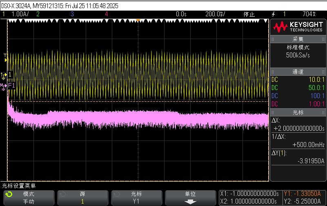Image resolution: width=327 pixels, height=206 pixels.
Task: Open the 光标 Y1 cursor selector softkey
Action: click(x=136, y=198)
